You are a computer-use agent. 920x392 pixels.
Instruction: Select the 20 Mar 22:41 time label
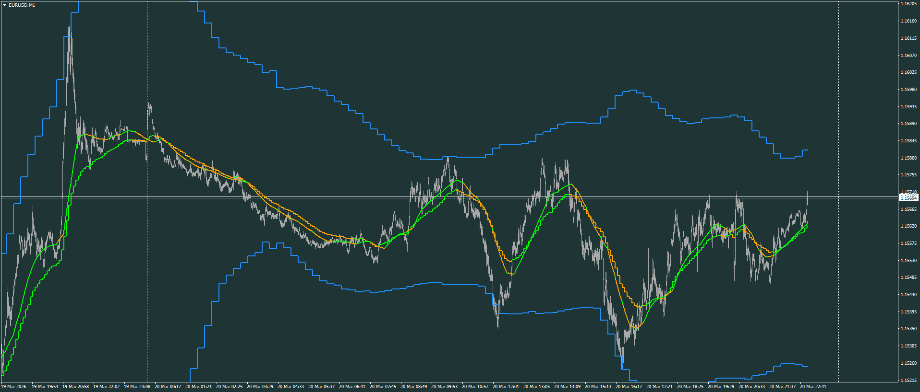click(x=813, y=386)
